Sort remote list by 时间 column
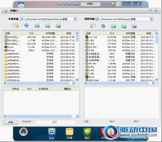 (147, 33)
